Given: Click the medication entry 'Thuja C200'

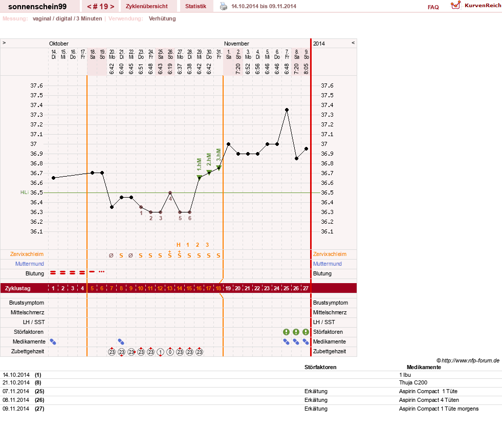Looking at the screenshot, I should (x=413, y=382).
